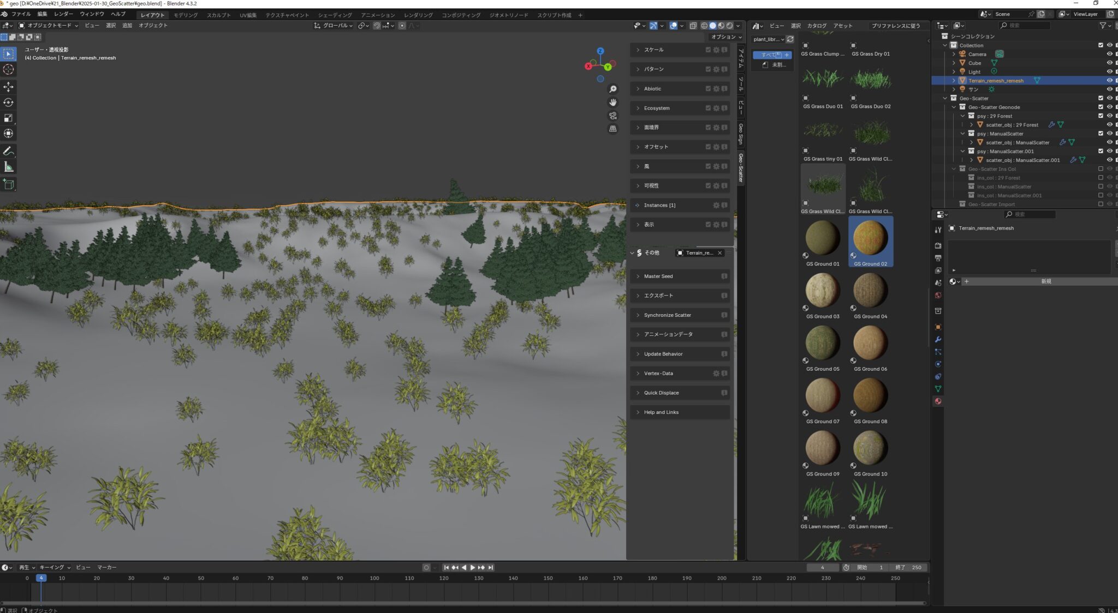
Task: Open Material properties tab
Action: coord(938,401)
